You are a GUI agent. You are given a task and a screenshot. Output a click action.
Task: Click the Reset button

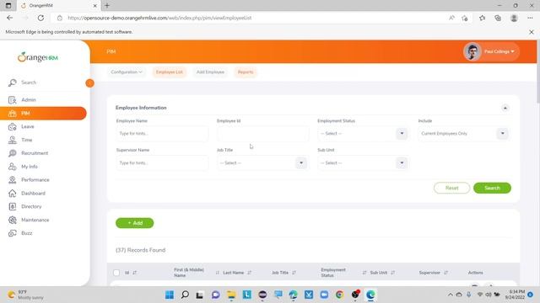coord(452,189)
